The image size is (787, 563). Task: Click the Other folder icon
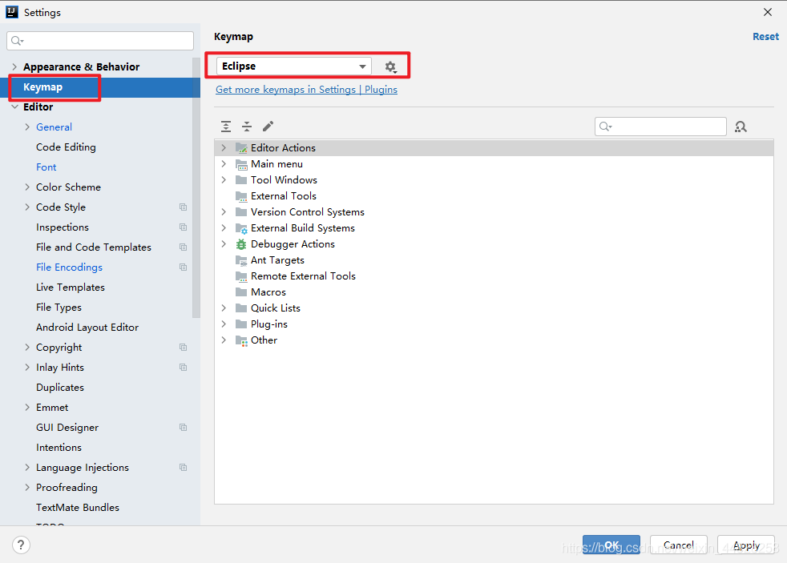coord(241,340)
